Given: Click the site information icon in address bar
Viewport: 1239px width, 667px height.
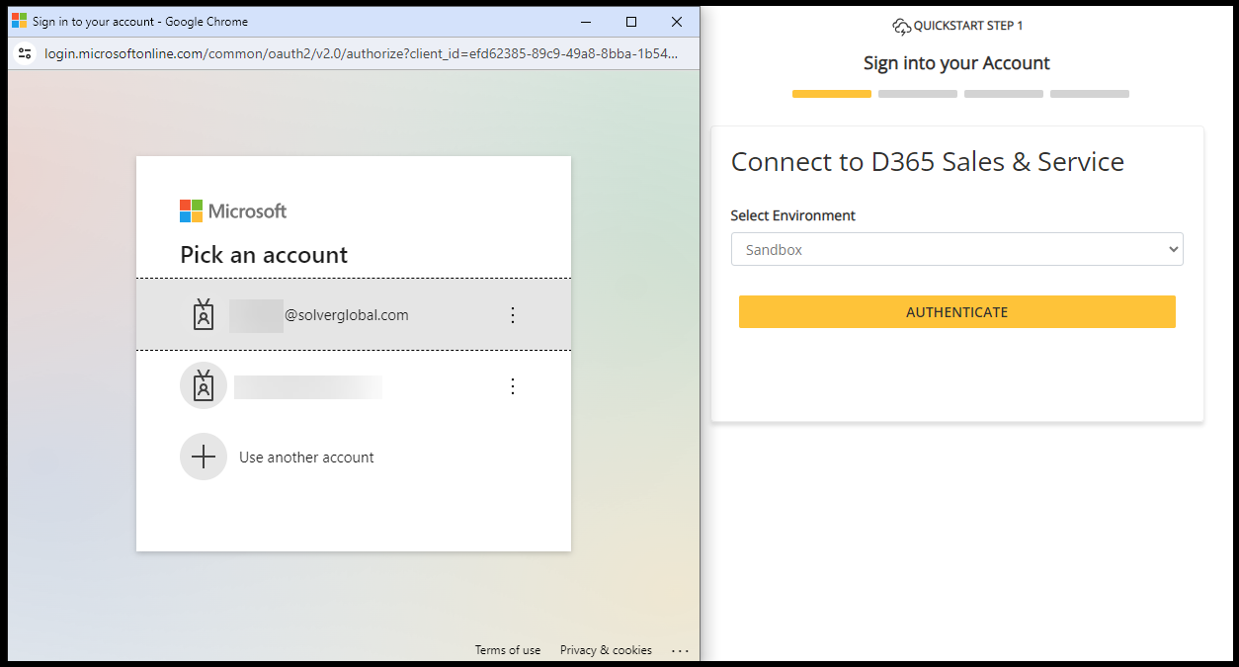Looking at the screenshot, I should click(26, 53).
